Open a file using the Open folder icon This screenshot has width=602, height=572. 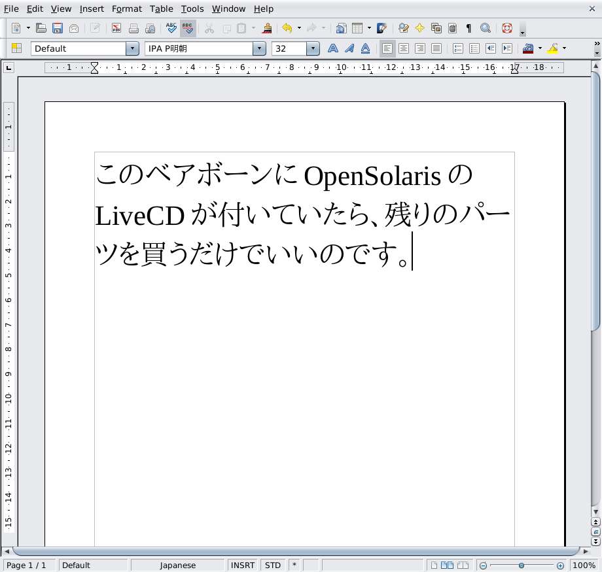click(x=41, y=28)
